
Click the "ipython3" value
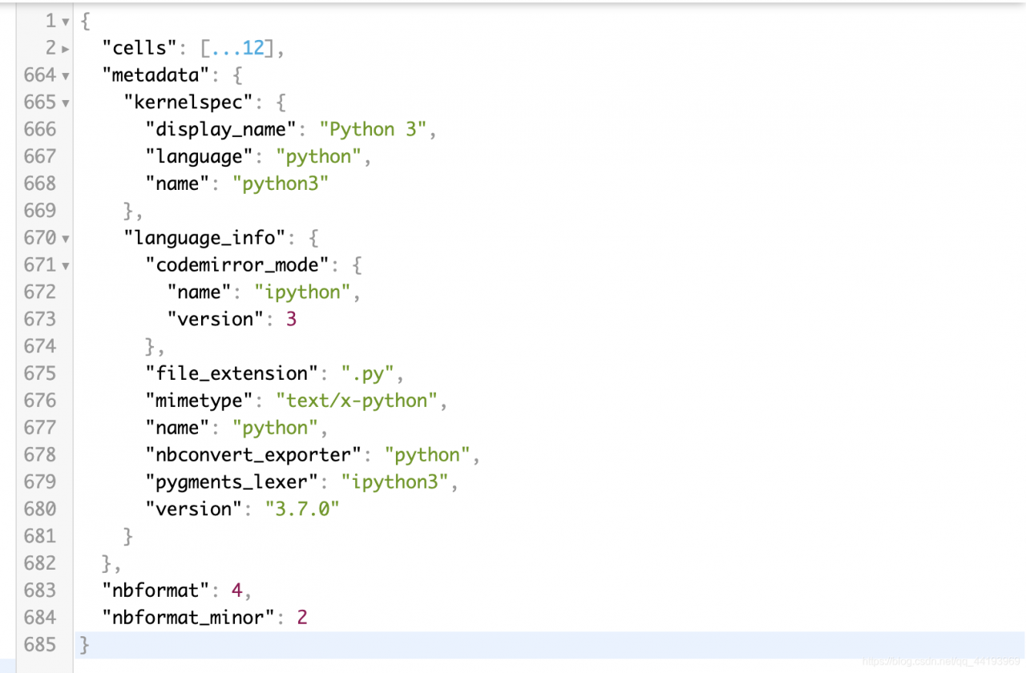(x=395, y=482)
